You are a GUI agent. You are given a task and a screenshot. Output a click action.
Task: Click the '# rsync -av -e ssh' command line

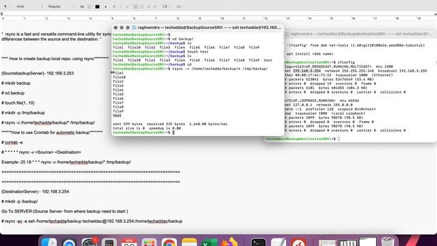(92, 221)
